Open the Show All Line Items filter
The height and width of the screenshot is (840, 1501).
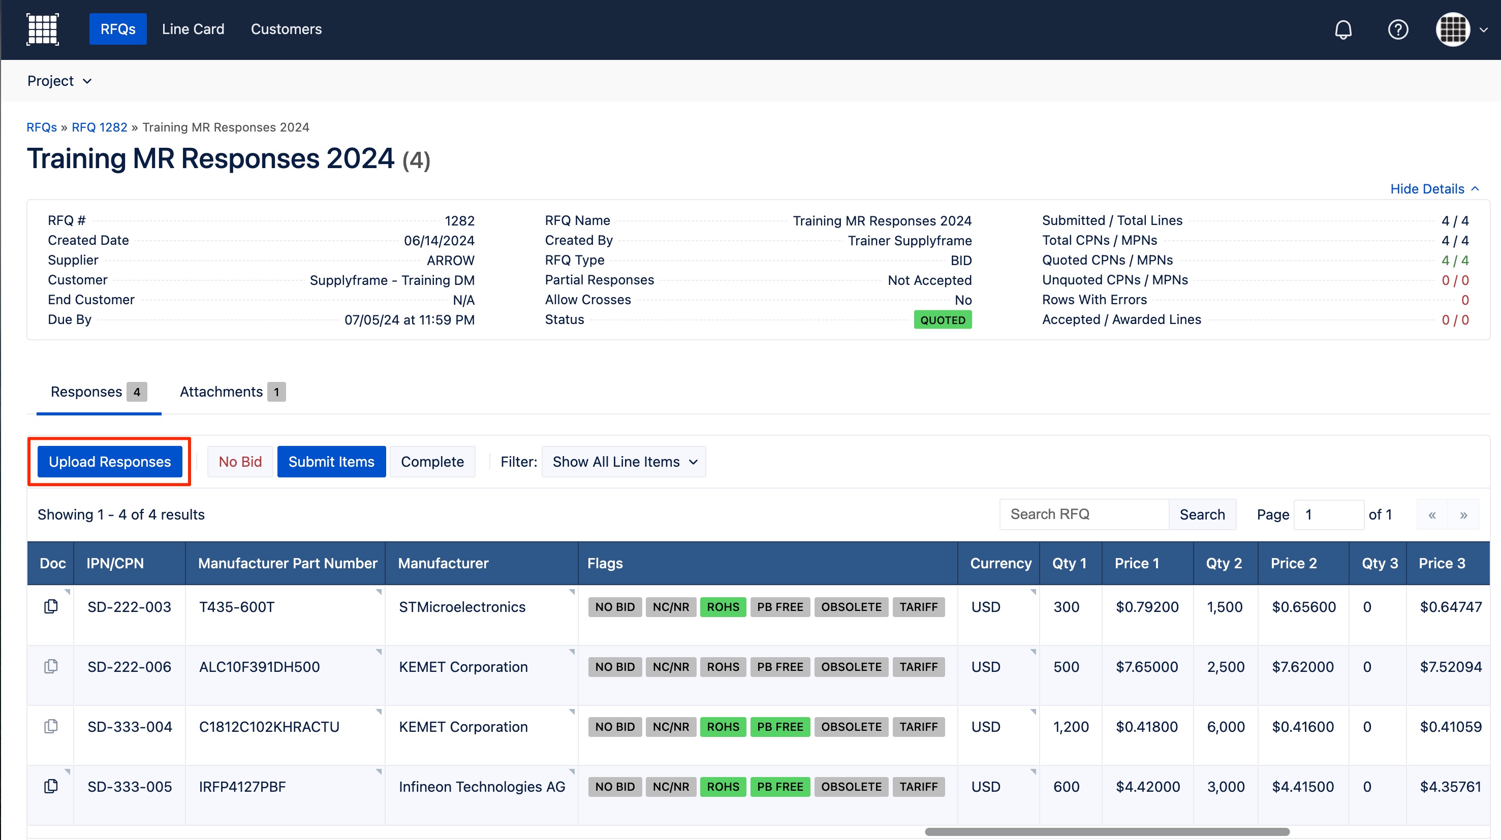623,462
